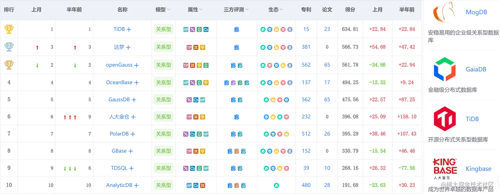500x194 pixels.
Task: Open the 模型 column filter dropdown
Action: pyautogui.click(x=169, y=10)
